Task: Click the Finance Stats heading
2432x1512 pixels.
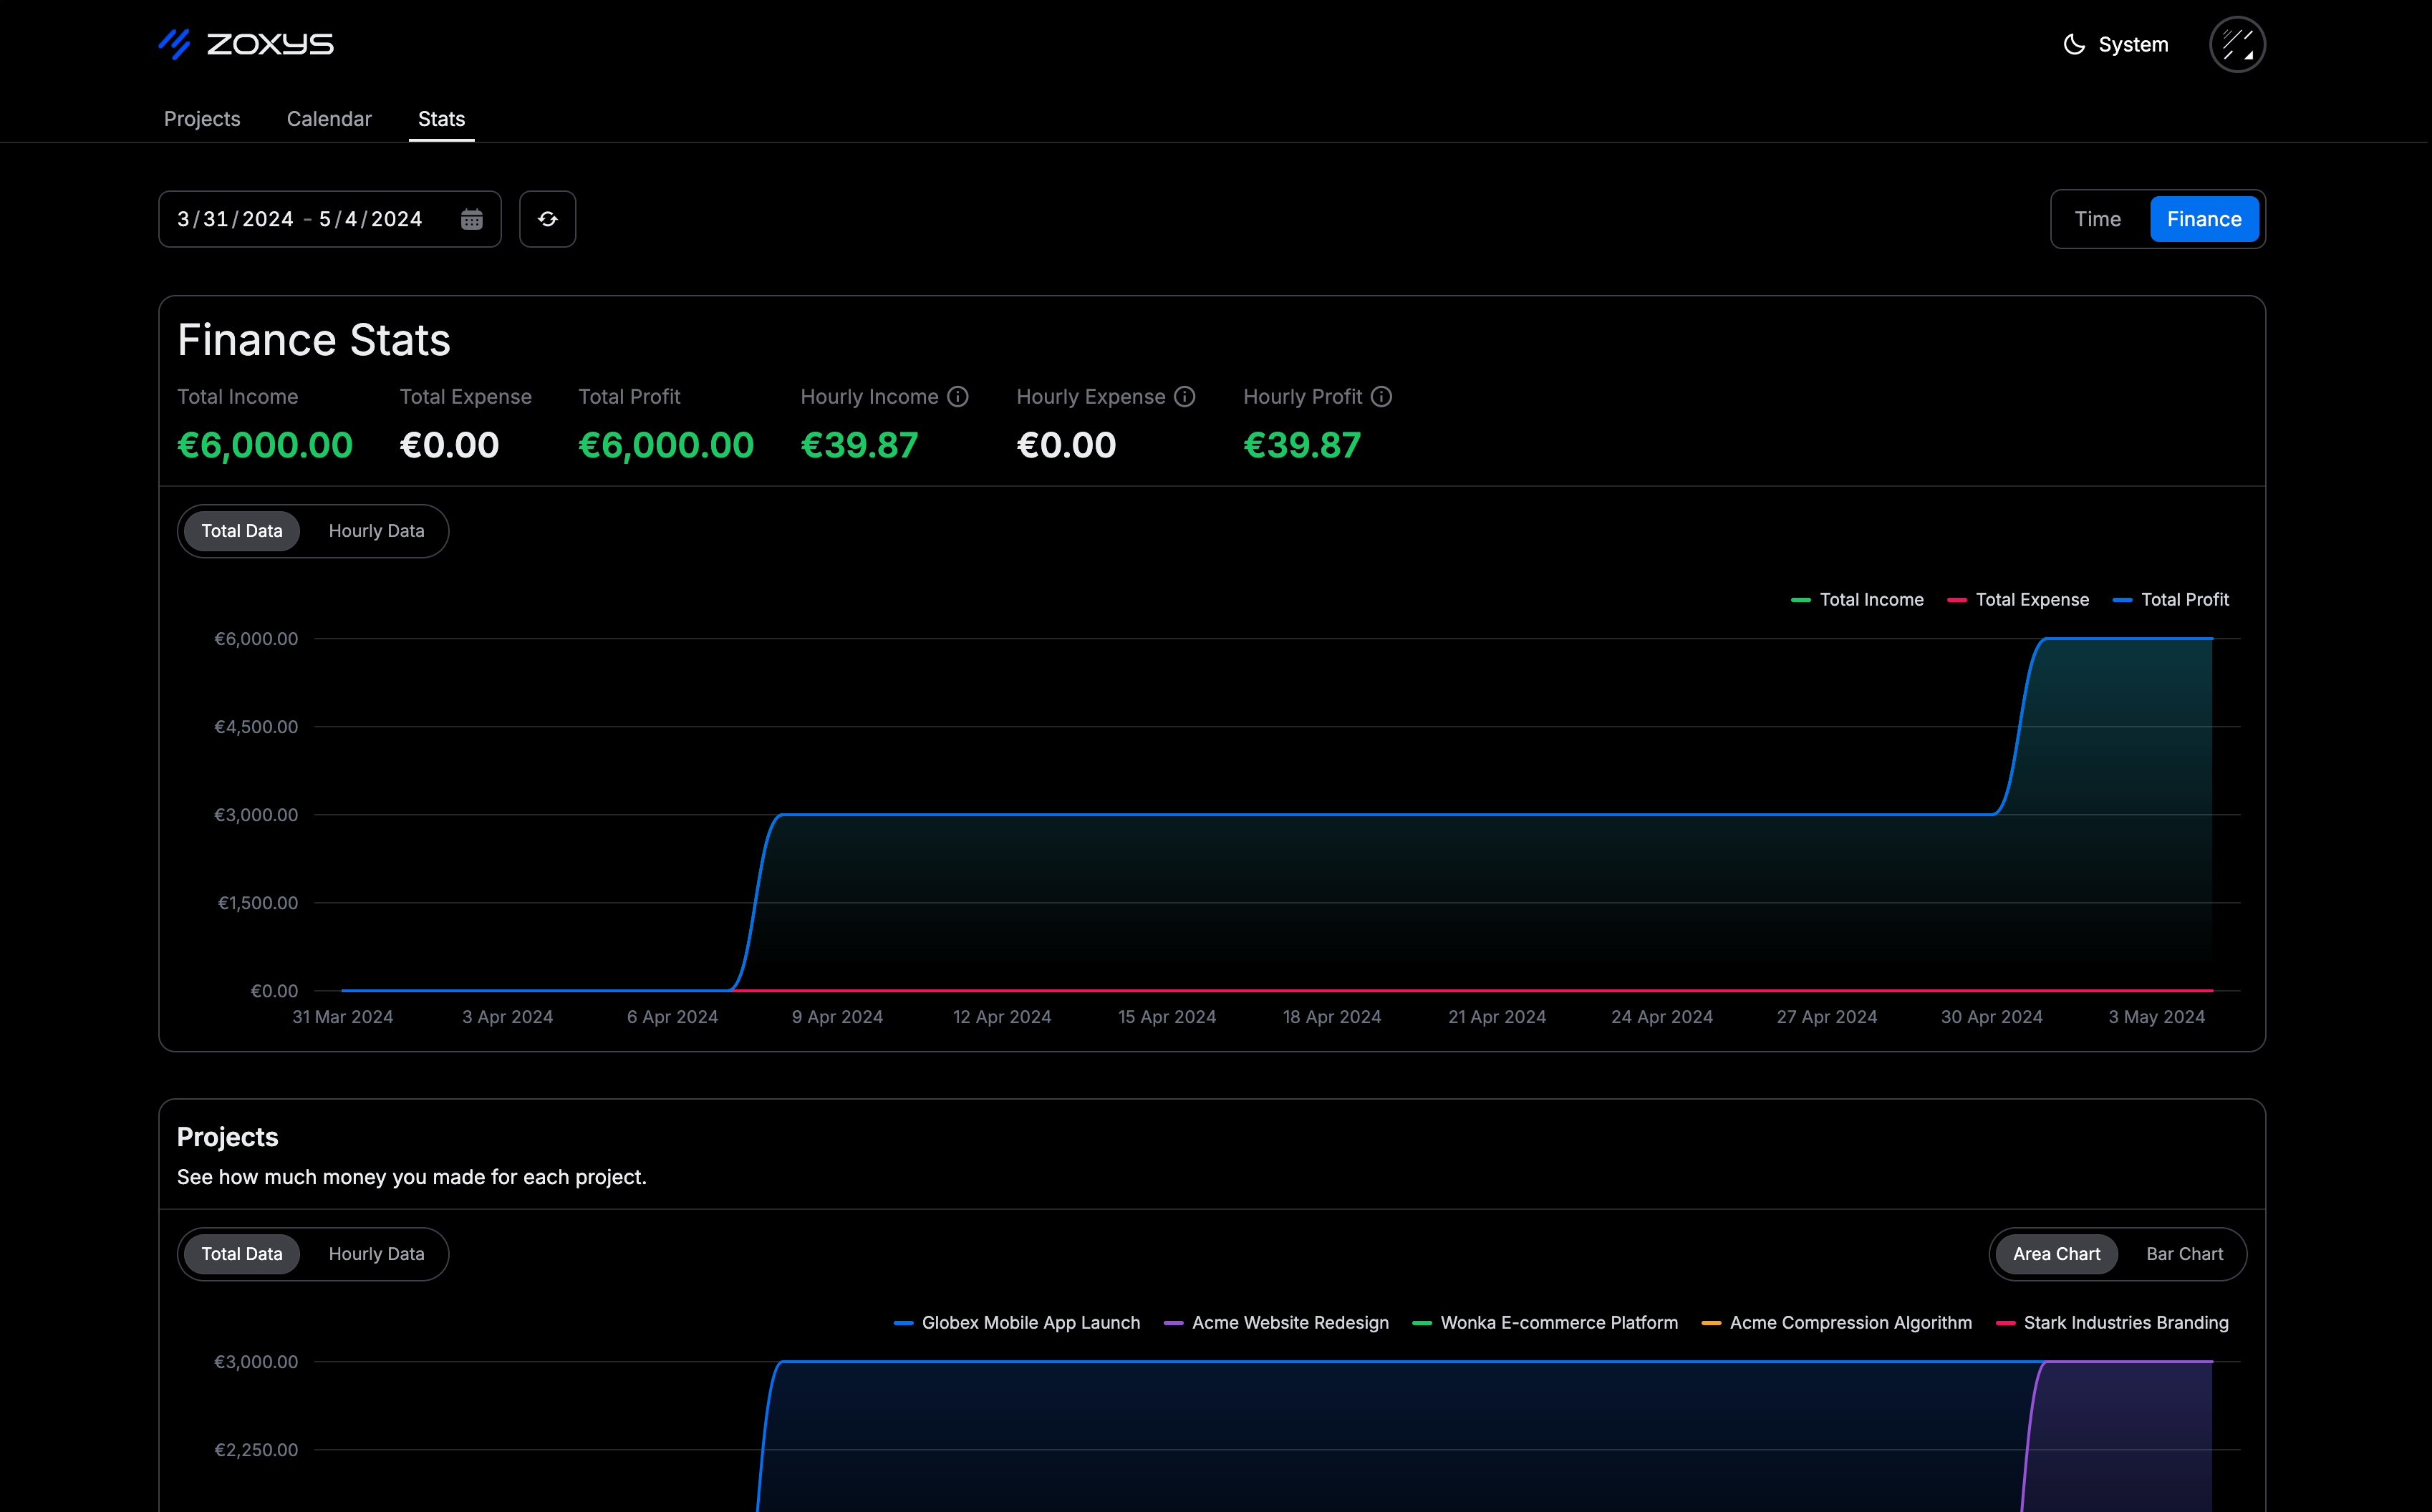Action: coord(314,340)
